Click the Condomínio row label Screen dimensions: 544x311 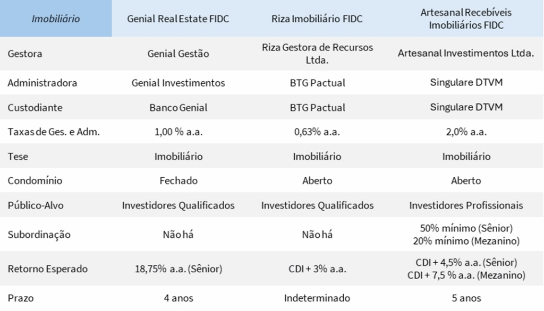click(x=35, y=180)
